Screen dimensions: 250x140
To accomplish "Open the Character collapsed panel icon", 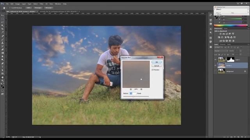I will (211, 29).
